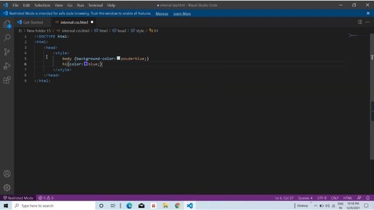
Task: Click errors and warnings count in status bar
Action: coord(46,198)
